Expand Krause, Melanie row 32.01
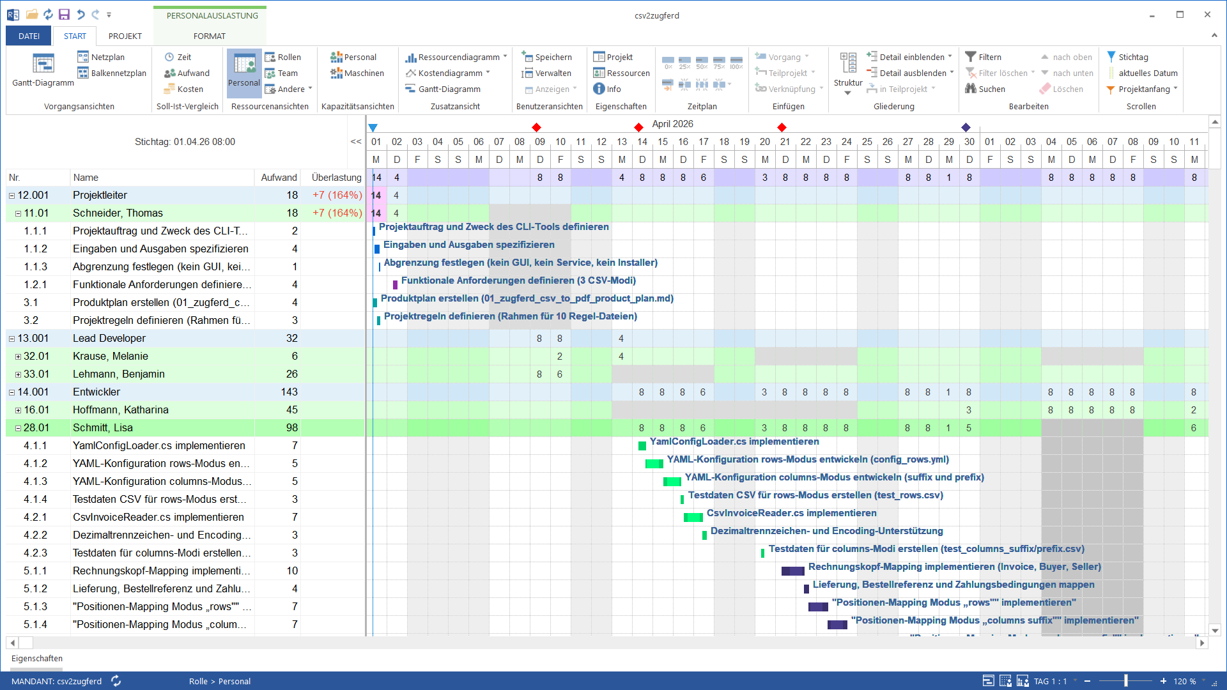This screenshot has height=690, width=1227. pos(18,356)
